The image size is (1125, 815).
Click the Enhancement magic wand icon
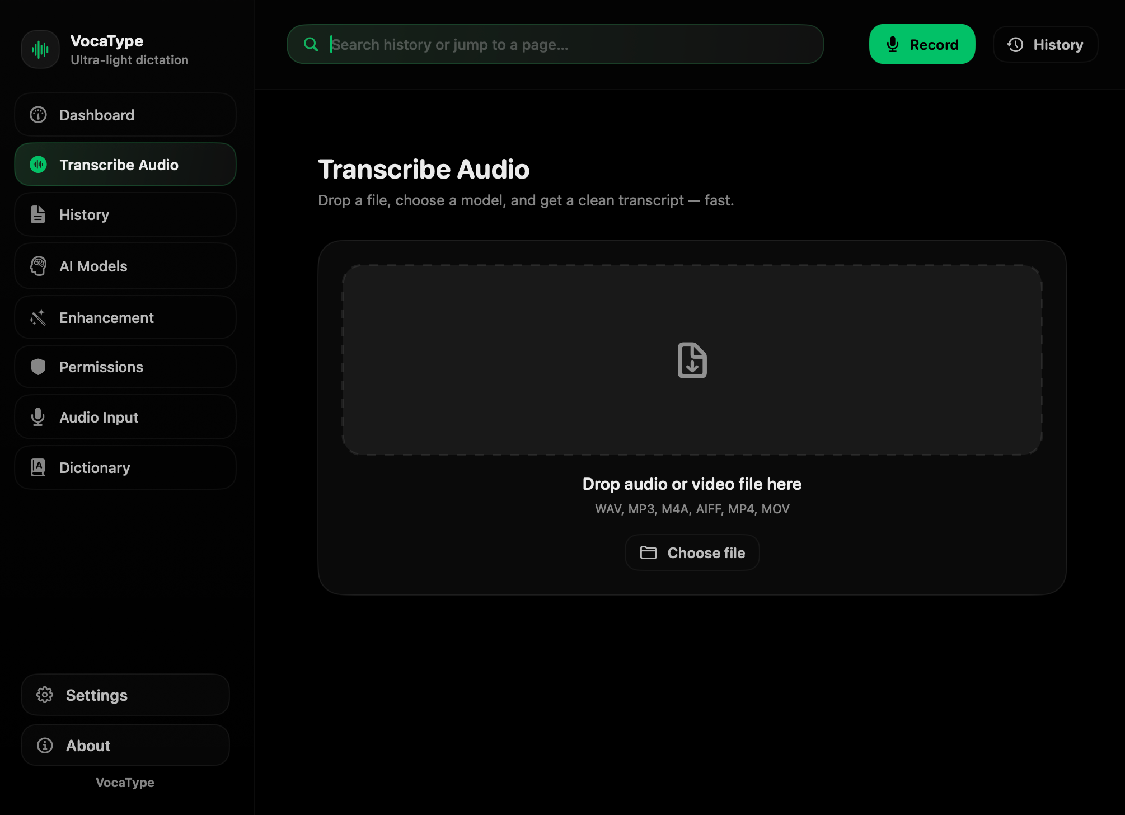[38, 317]
